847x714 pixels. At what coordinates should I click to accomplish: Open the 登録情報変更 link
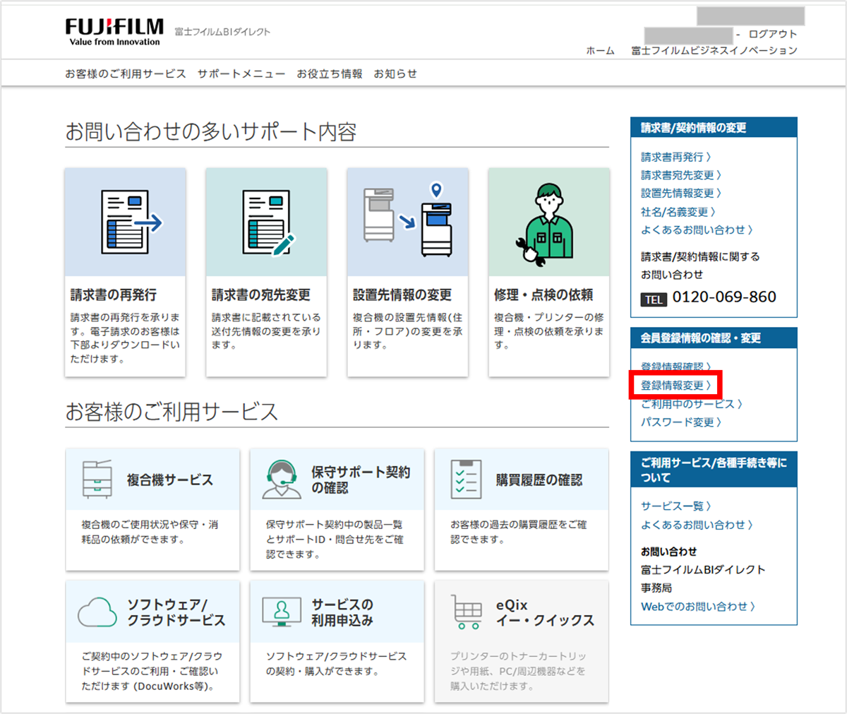[x=675, y=386]
